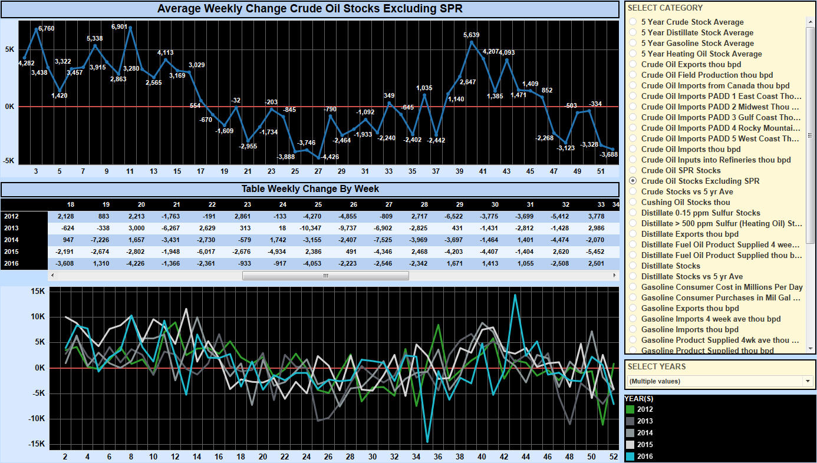The height and width of the screenshot is (463, 817).
Task: Select Crude Oil Field Production thou bpd
Action: pyautogui.click(x=633, y=75)
